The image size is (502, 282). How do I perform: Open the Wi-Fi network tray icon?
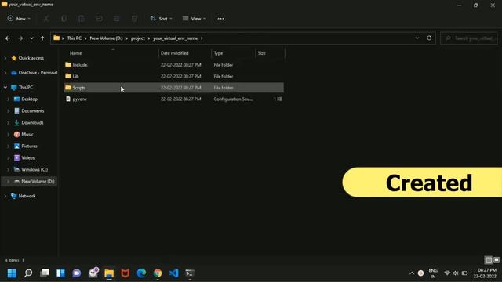point(447,273)
